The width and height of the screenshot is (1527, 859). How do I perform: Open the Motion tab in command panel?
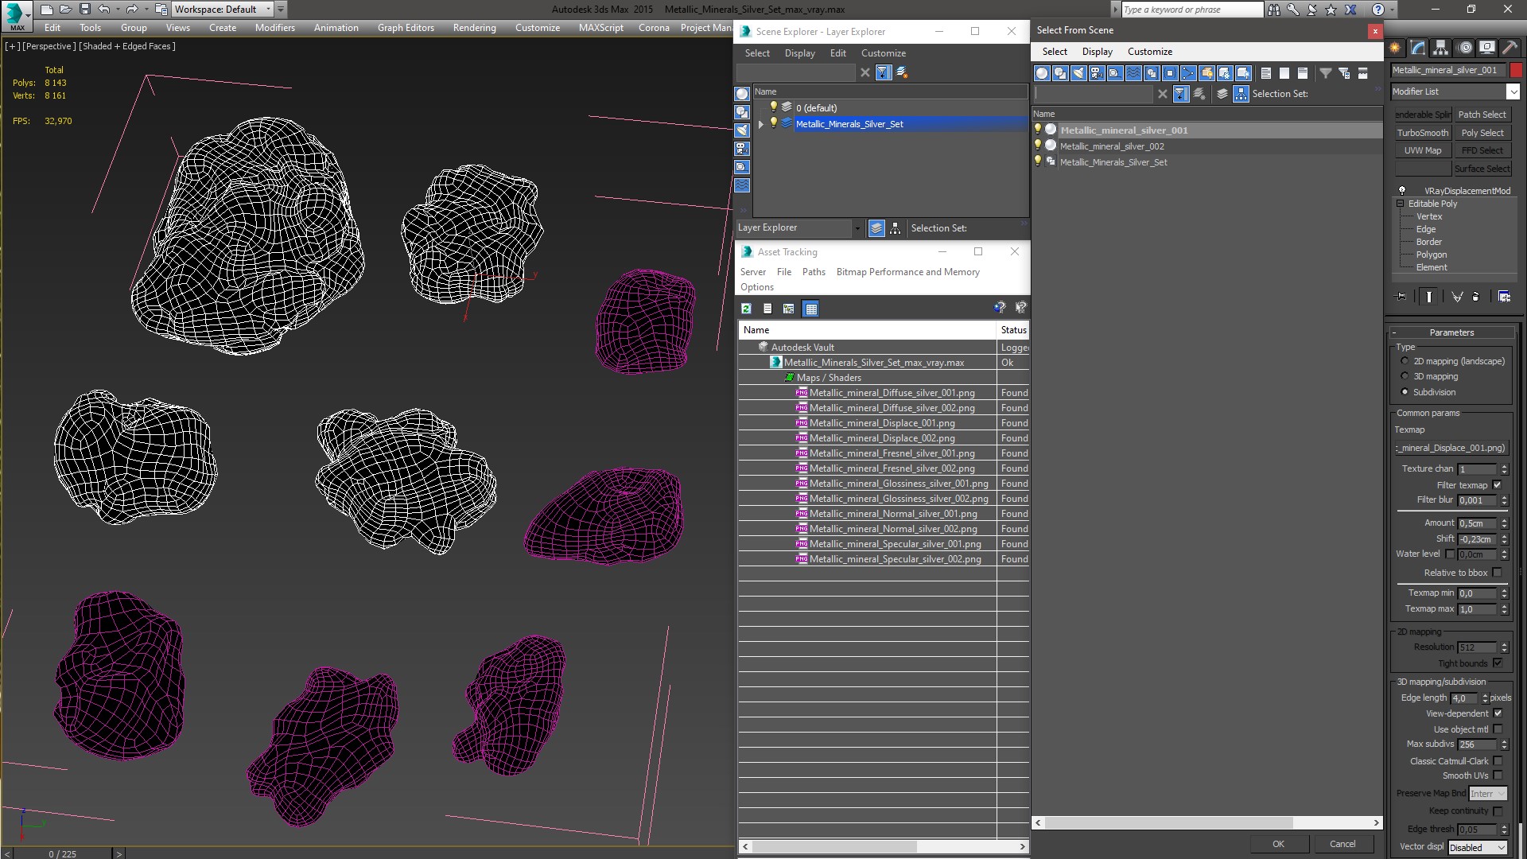pyautogui.click(x=1465, y=48)
